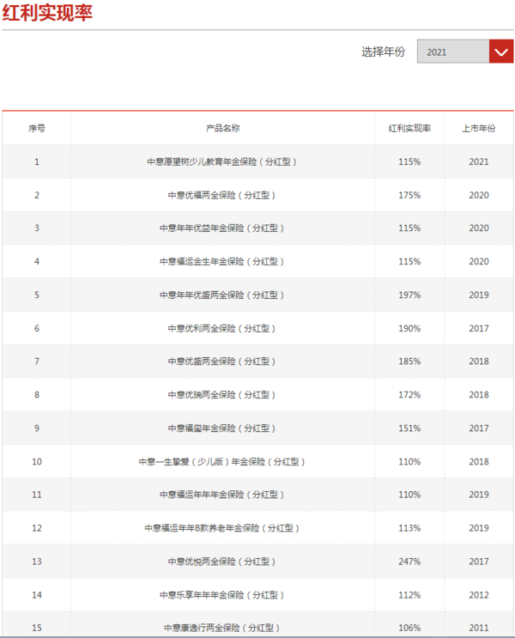This screenshot has width=515, height=638.
Task: Click the 185% dividend rate value
Action: tap(409, 362)
